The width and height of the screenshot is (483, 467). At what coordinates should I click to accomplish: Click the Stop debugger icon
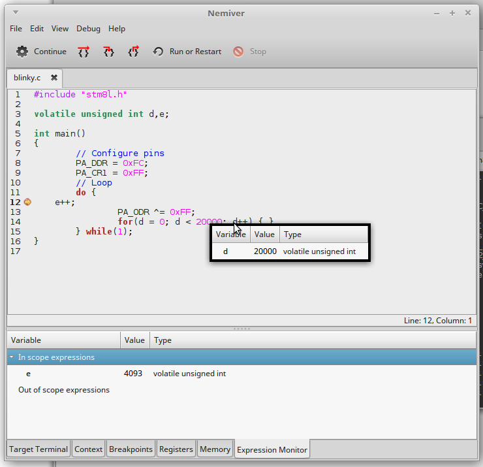[x=238, y=52]
